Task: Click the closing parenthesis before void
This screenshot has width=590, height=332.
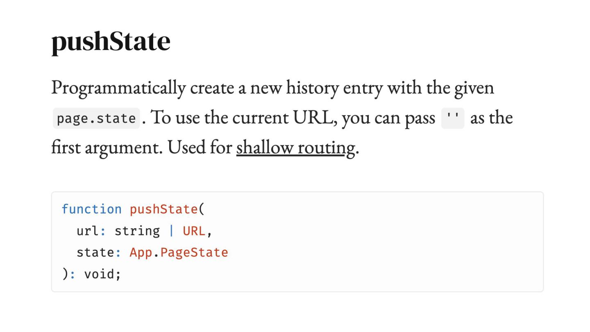Action: click(x=65, y=274)
